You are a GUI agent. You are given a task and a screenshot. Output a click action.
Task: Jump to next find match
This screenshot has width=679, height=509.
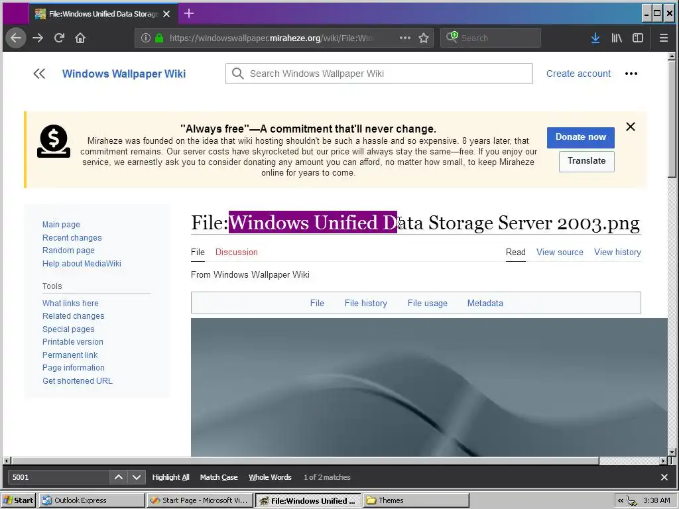tap(137, 477)
